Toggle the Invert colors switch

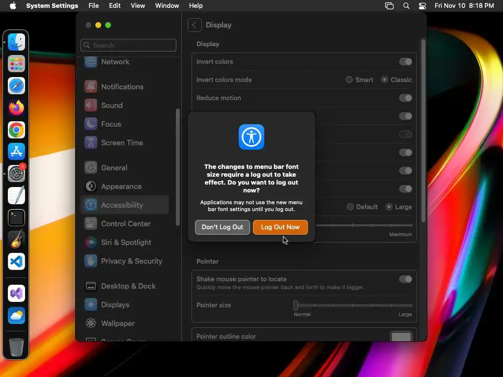pyautogui.click(x=405, y=61)
